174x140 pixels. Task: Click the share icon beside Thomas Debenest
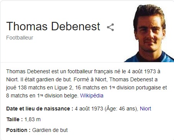tap(110, 27)
